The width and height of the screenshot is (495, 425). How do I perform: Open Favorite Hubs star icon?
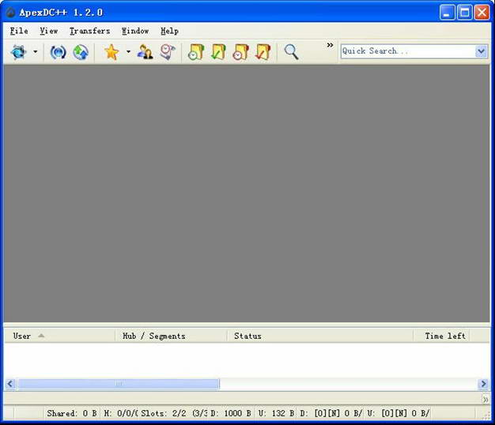tap(111, 52)
